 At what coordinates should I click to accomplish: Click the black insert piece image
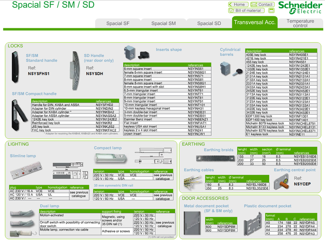tap(144, 55)
